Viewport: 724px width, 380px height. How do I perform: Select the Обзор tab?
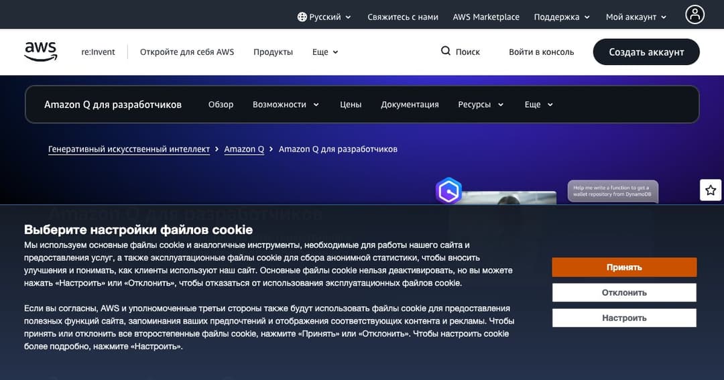(221, 105)
